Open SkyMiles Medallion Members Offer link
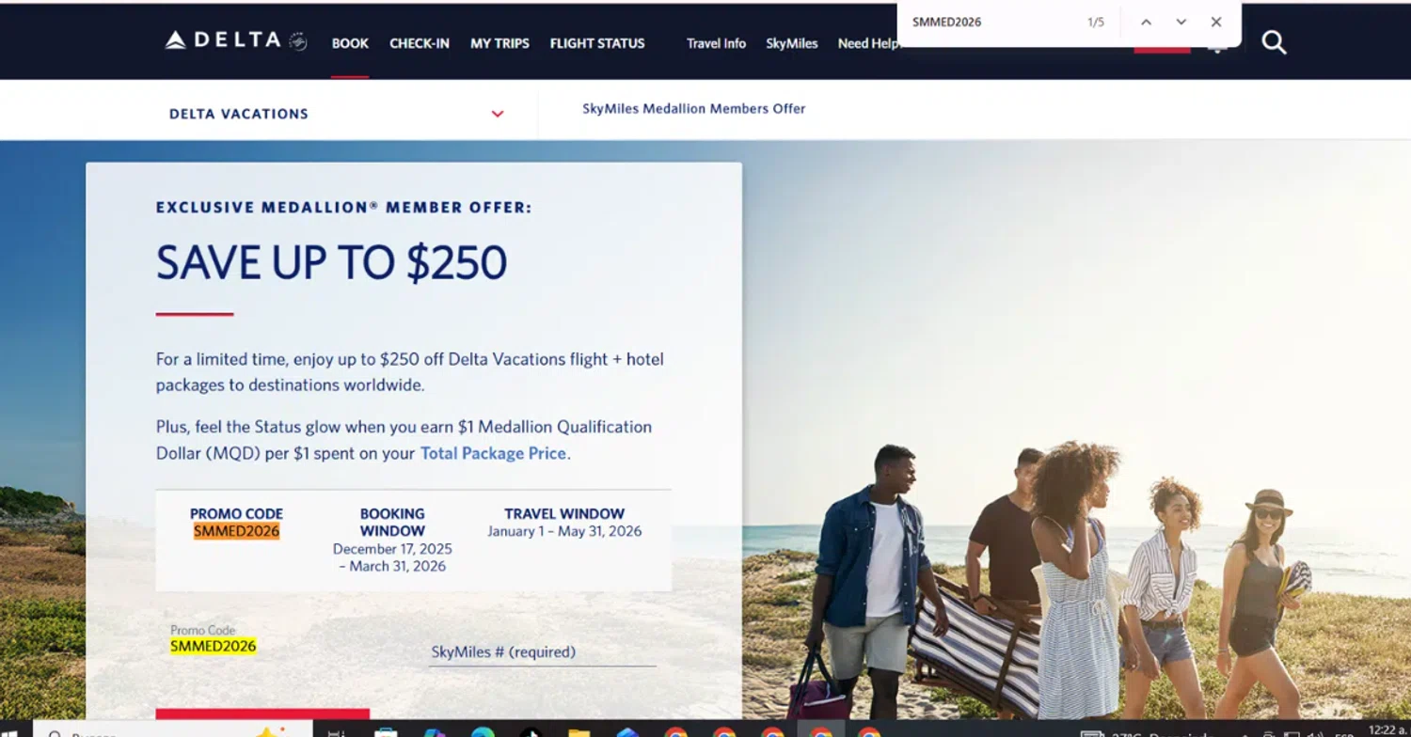1411x737 pixels. coord(694,108)
